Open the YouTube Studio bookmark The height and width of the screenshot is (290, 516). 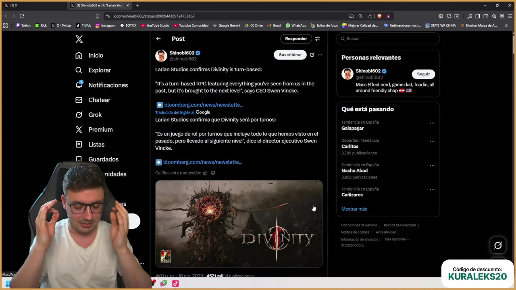click(155, 25)
